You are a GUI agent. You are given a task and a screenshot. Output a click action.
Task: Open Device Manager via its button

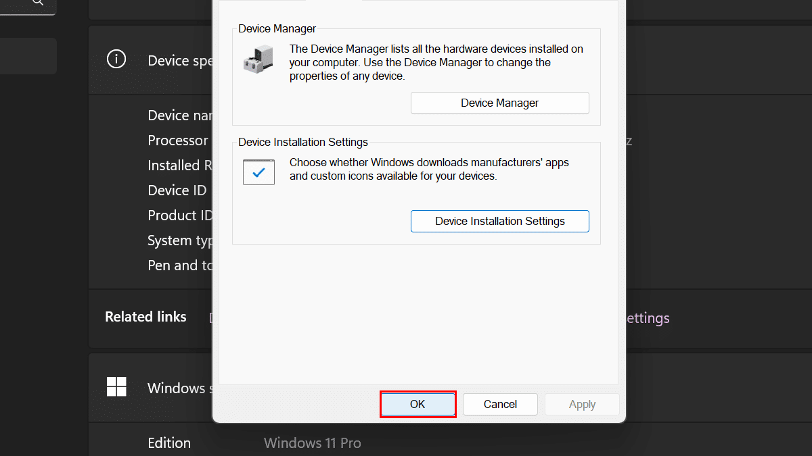point(499,103)
